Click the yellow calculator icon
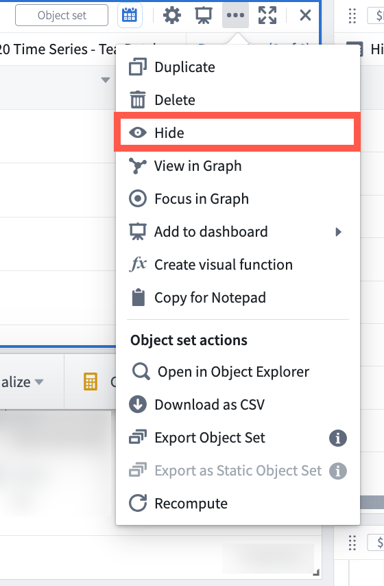 pos(91,382)
